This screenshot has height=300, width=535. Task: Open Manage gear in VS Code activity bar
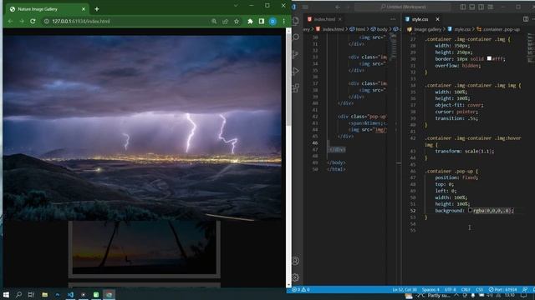coord(296,277)
